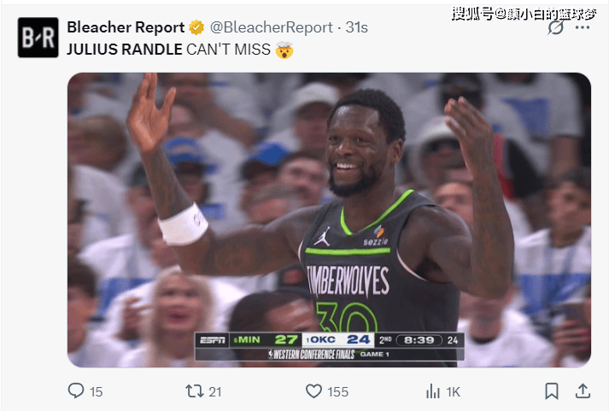The width and height of the screenshot is (609, 411).
Task: Click the JULIUS RANDLE CAN'T MISS tweet text
Action: point(168,50)
